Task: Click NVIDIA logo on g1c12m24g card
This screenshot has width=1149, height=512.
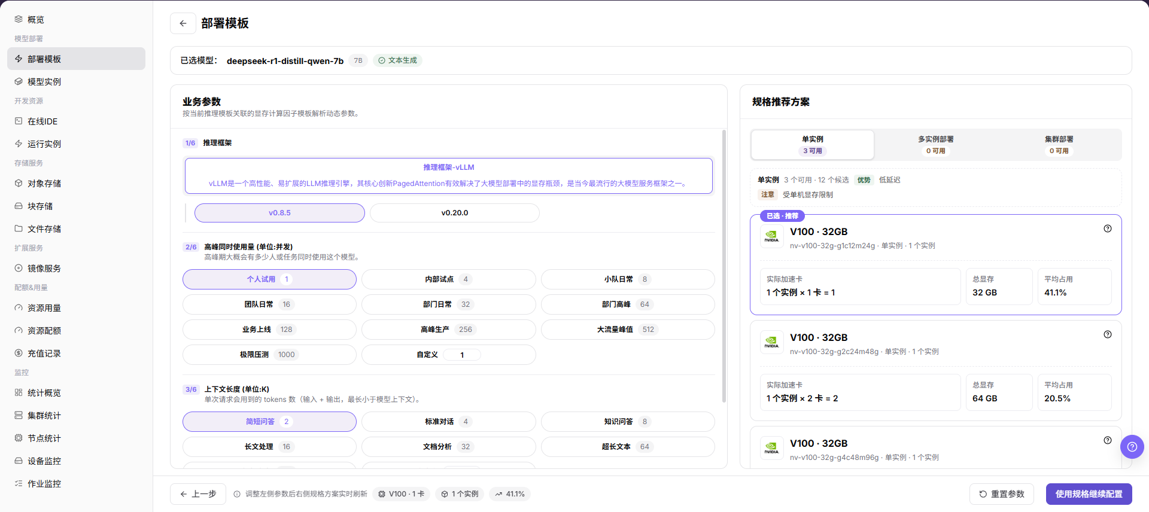Action: (x=772, y=236)
